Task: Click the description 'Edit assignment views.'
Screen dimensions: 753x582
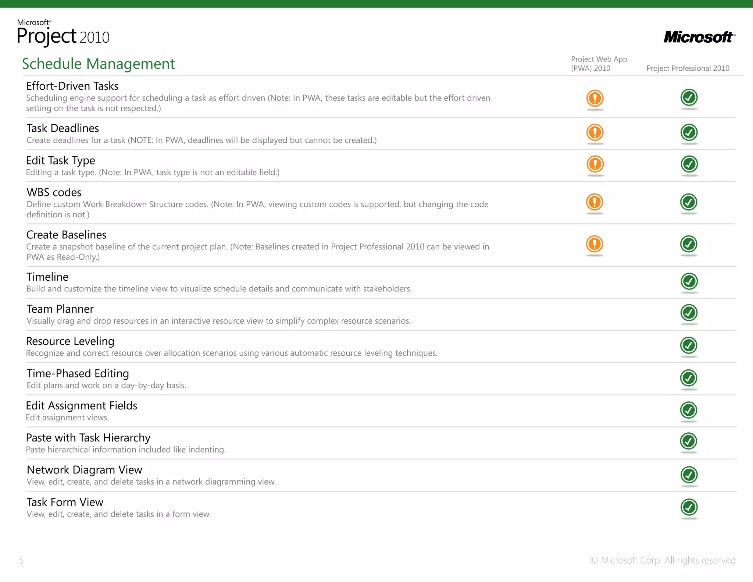Action: tap(67, 418)
